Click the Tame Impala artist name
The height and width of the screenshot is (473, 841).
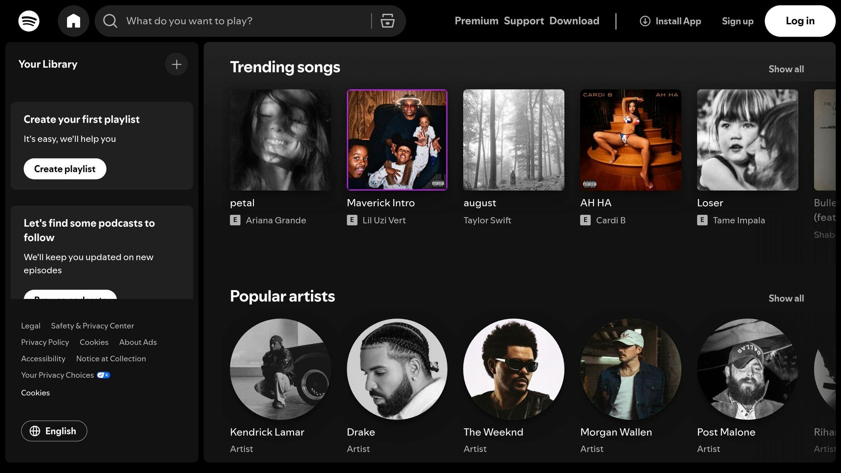739,220
